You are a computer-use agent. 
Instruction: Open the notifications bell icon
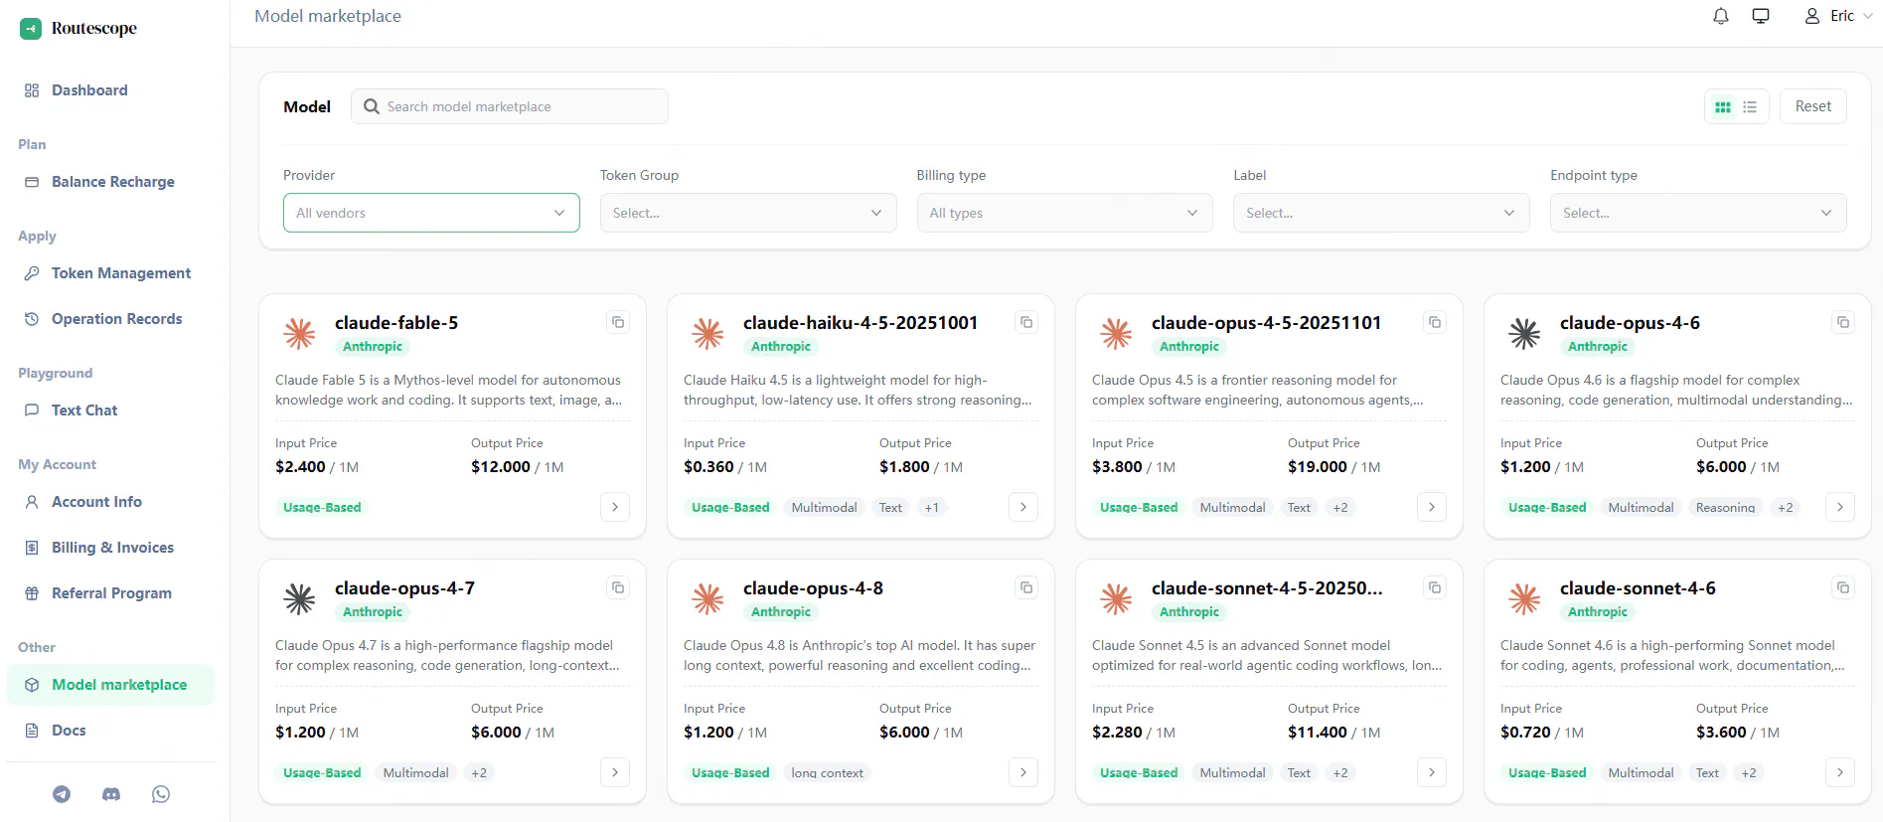click(1721, 16)
